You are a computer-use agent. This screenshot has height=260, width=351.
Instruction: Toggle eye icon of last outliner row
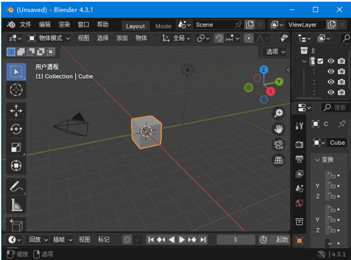pos(331,92)
